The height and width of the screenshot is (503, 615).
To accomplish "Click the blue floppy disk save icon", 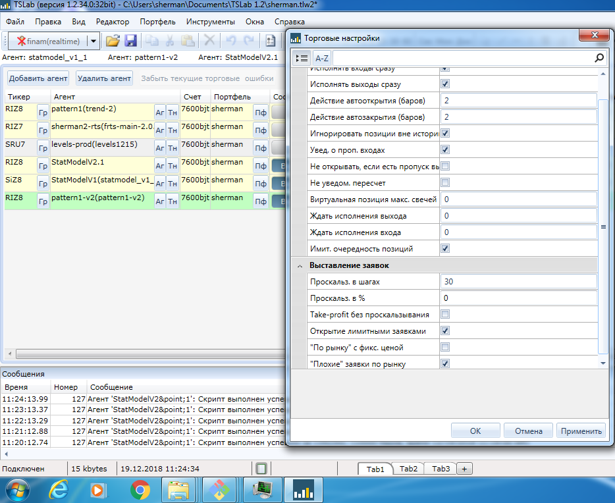I will (130, 41).
